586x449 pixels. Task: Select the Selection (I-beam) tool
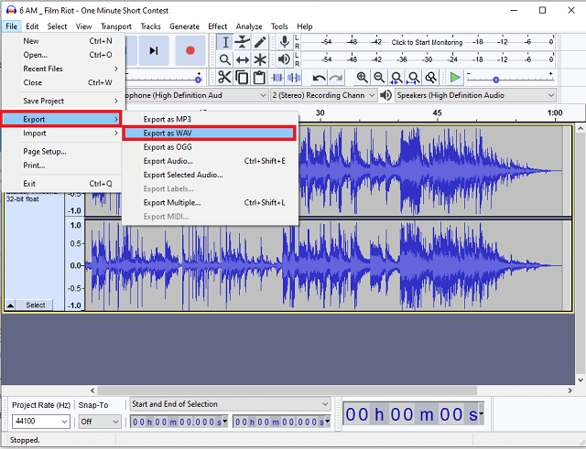tap(225, 42)
